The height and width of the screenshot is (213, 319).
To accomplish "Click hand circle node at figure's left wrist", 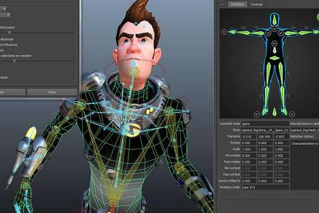I will click(224, 32).
